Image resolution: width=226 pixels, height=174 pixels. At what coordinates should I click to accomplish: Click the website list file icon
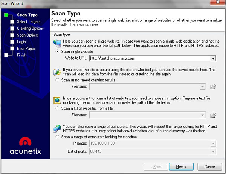57,101
